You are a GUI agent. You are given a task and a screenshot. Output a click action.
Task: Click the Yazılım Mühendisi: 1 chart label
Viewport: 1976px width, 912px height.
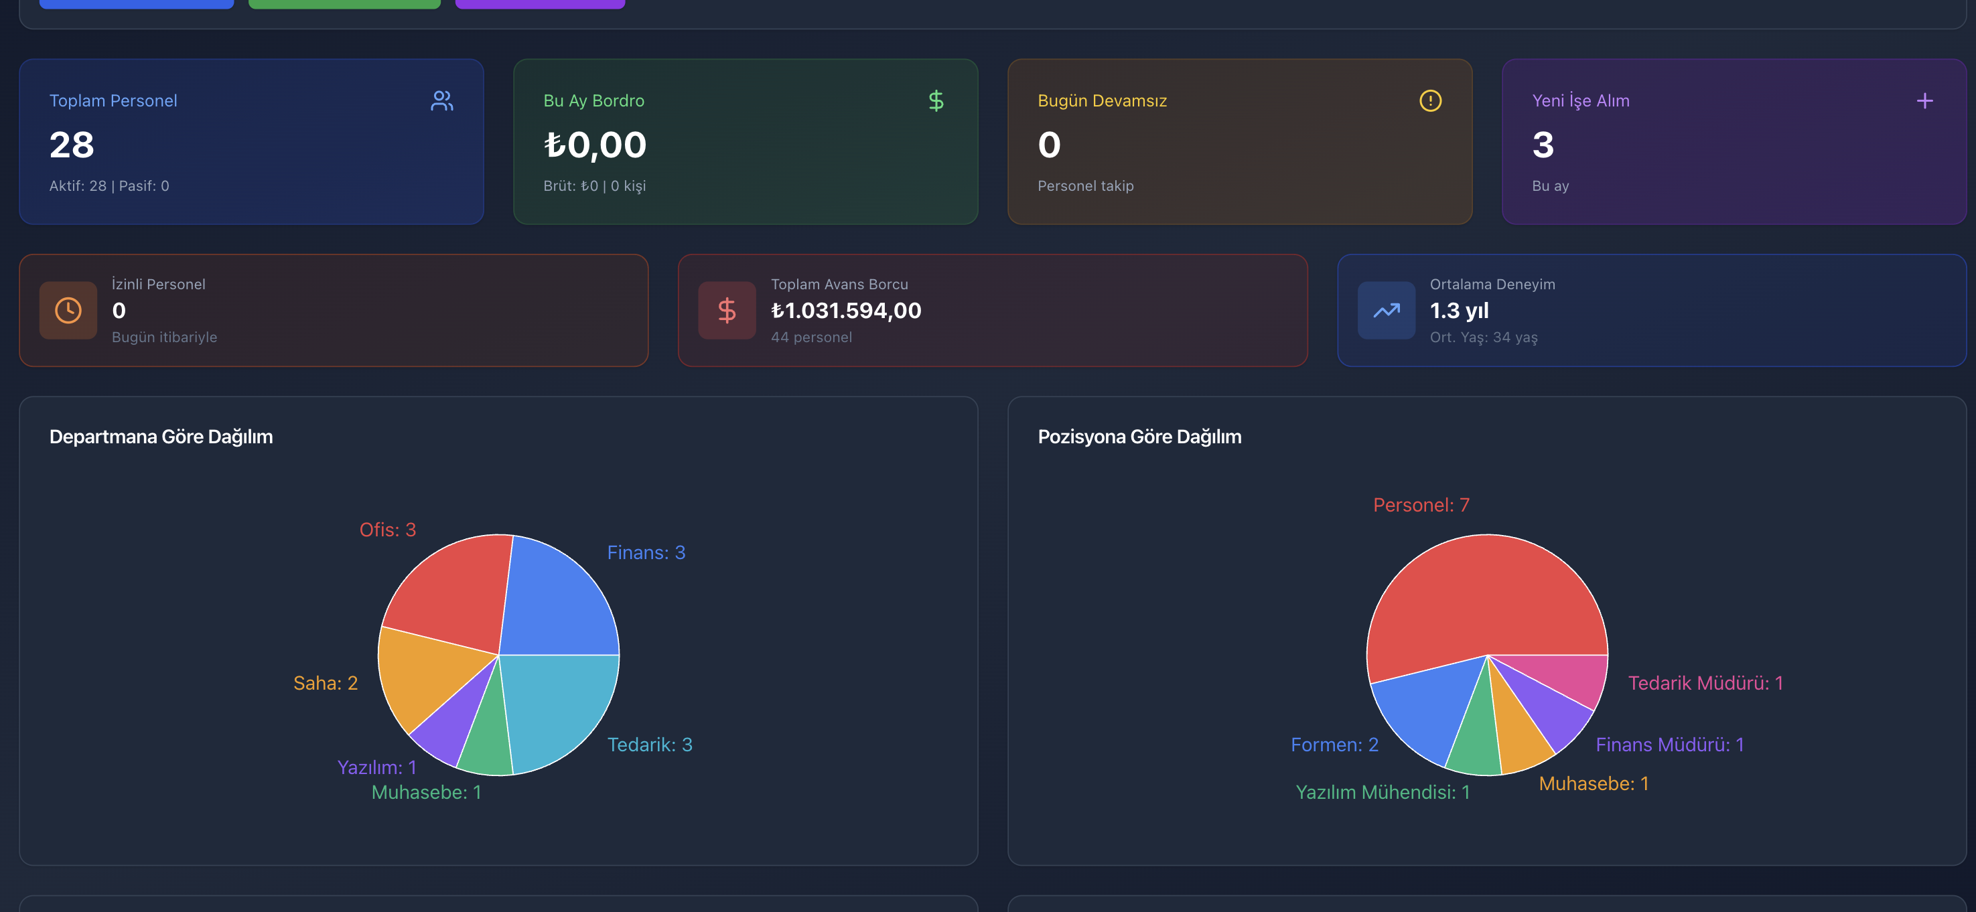click(x=1383, y=792)
